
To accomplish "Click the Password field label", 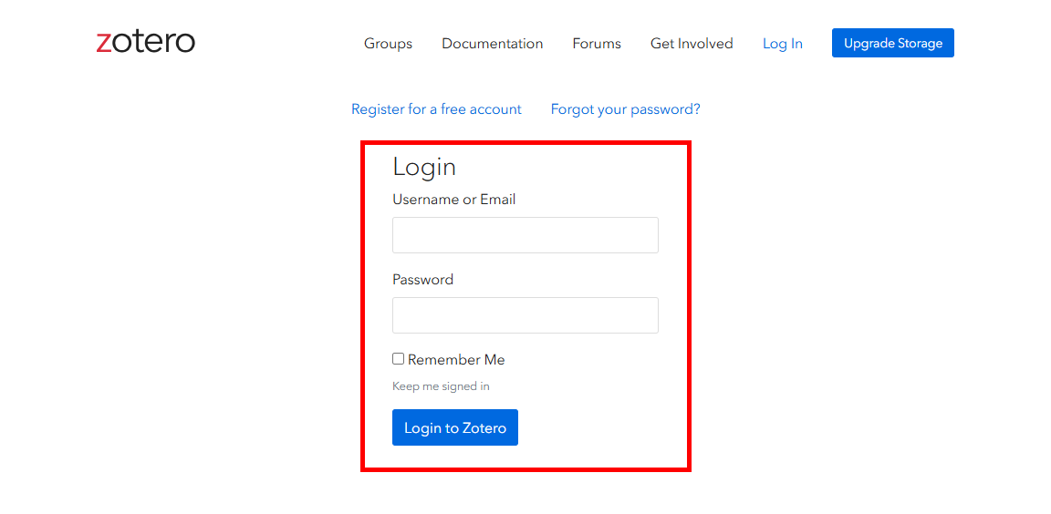I will [x=422, y=280].
